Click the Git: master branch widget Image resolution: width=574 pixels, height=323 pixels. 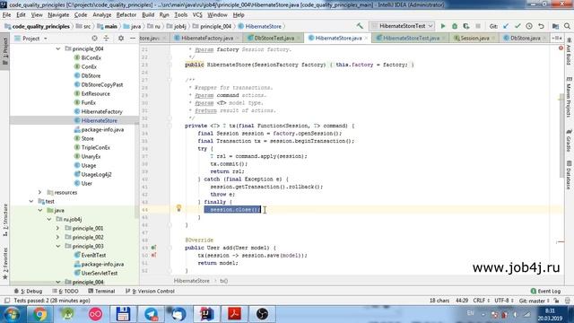[x=535, y=301]
